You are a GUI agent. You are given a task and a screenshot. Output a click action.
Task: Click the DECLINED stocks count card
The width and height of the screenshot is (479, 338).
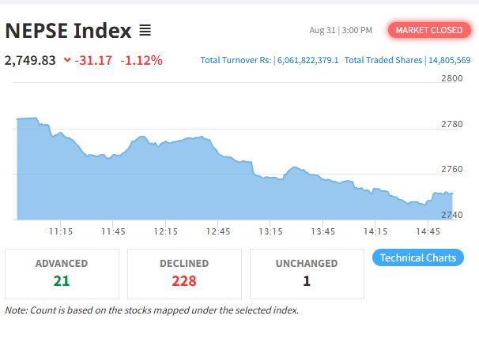point(183,273)
